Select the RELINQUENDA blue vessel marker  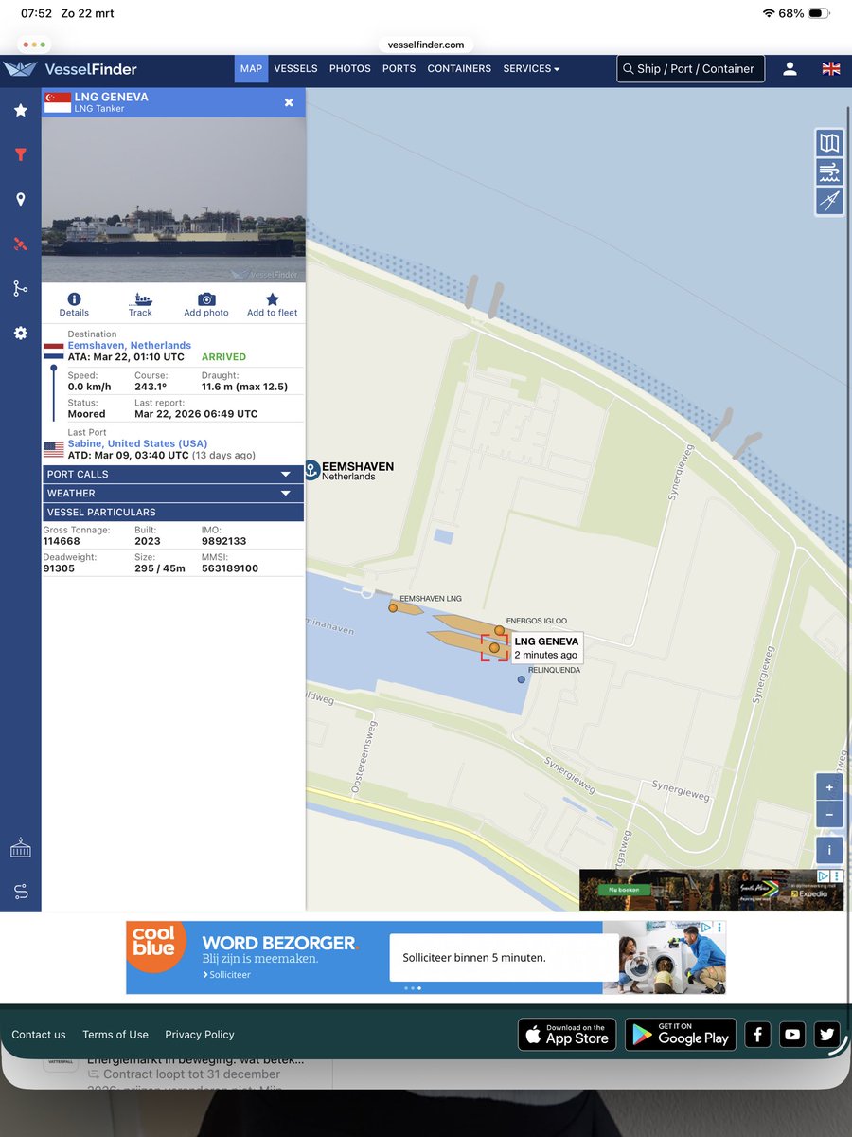pos(521,679)
